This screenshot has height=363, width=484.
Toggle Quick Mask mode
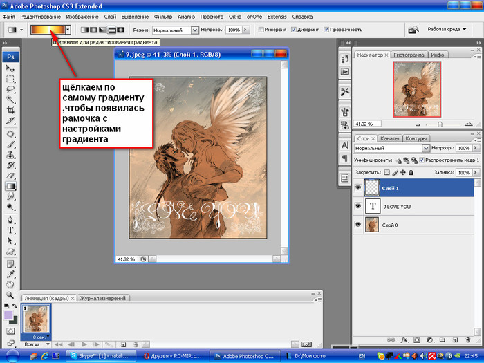[x=10, y=331]
